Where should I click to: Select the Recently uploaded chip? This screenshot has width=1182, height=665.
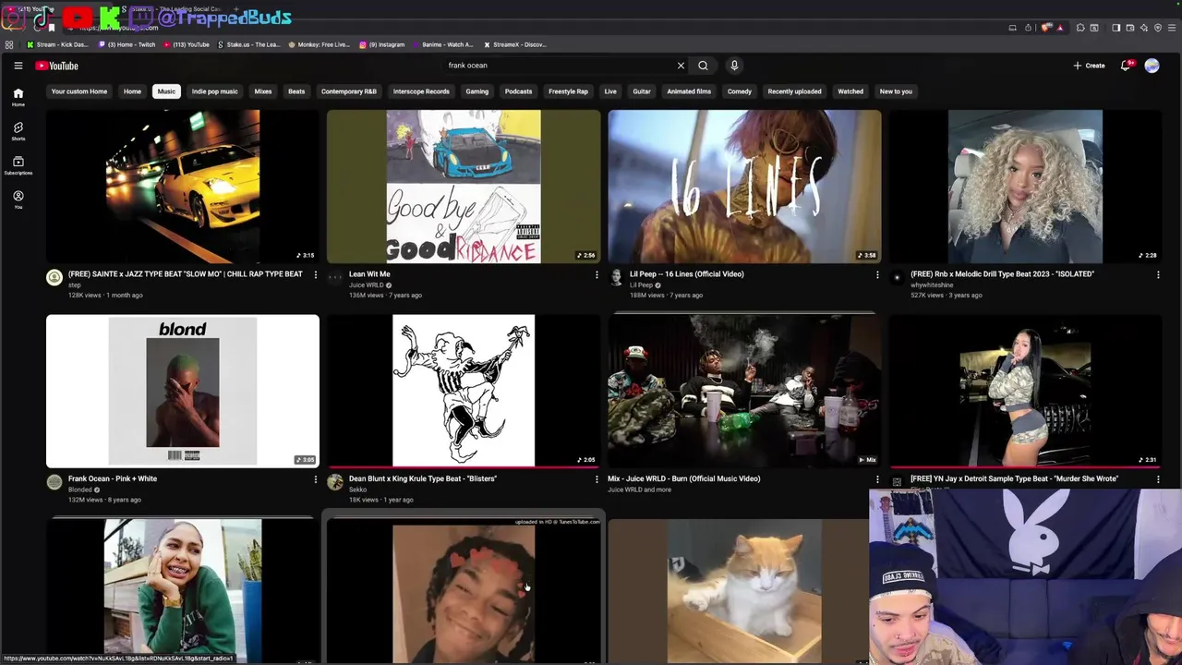(x=794, y=91)
